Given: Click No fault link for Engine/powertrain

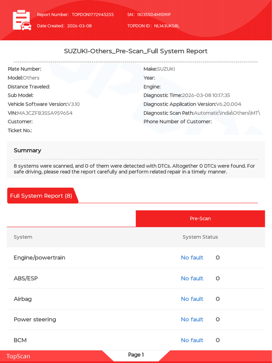Looking at the screenshot, I should tap(192, 258).
